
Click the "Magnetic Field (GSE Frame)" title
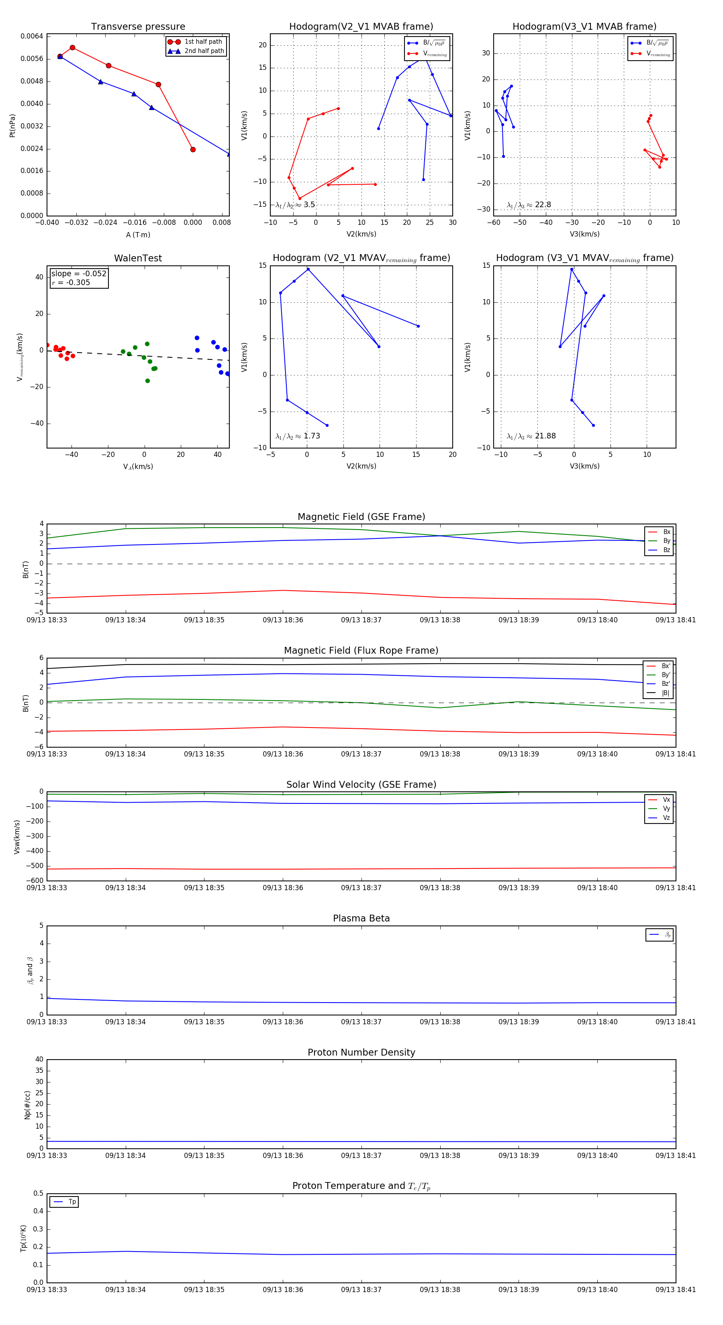361,517
